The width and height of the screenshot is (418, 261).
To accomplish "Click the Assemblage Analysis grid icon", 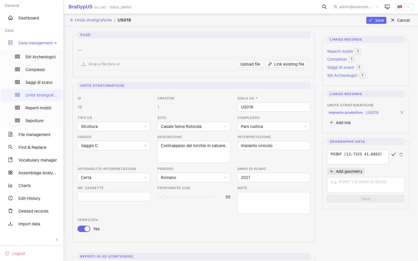I will 10,173.
